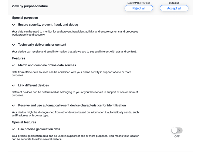Select the Technically deliver ads or content title

point(42,45)
